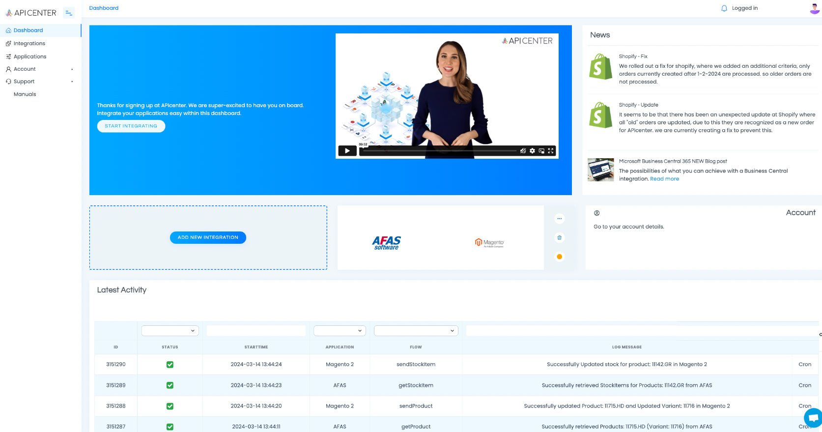The width and height of the screenshot is (822, 432).
Task: Enable picture-in-picture on the video
Action: point(541,151)
